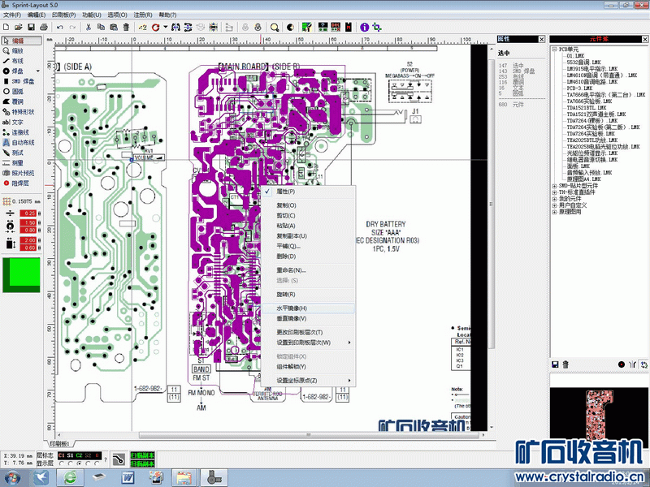Select the 编辑 edit tool in sidebar
The width and height of the screenshot is (650, 487).
(x=22, y=41)
